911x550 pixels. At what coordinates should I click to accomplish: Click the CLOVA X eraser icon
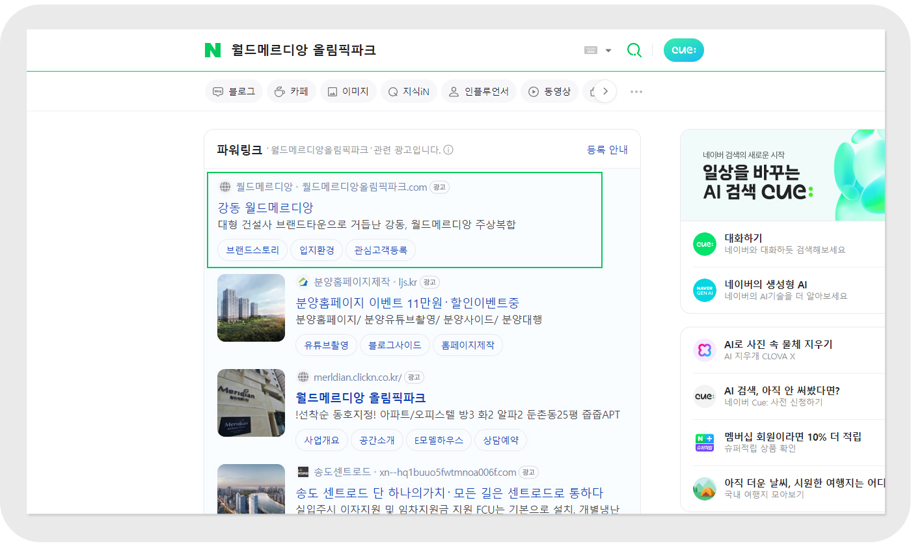(705, 350)
